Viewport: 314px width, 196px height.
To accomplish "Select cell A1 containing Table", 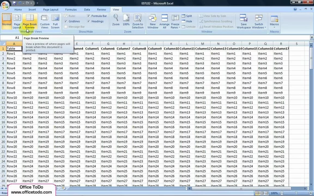I will [x=14, y=48].
